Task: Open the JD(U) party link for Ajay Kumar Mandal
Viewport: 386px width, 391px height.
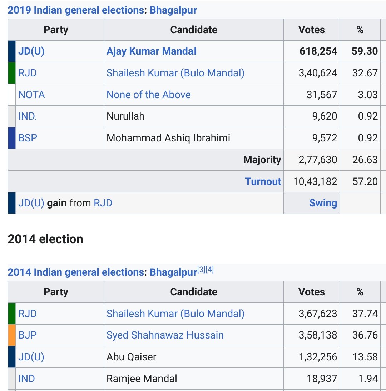Action: [31, 51]
